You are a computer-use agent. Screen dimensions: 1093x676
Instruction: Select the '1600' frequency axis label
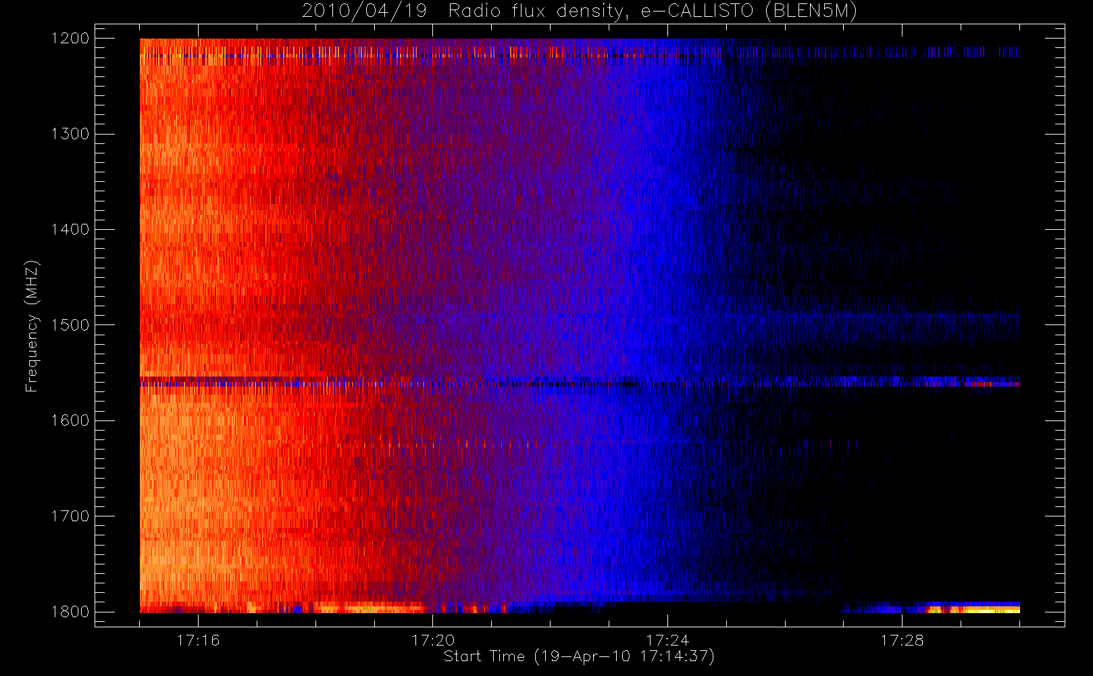click(x=70, y=420)
